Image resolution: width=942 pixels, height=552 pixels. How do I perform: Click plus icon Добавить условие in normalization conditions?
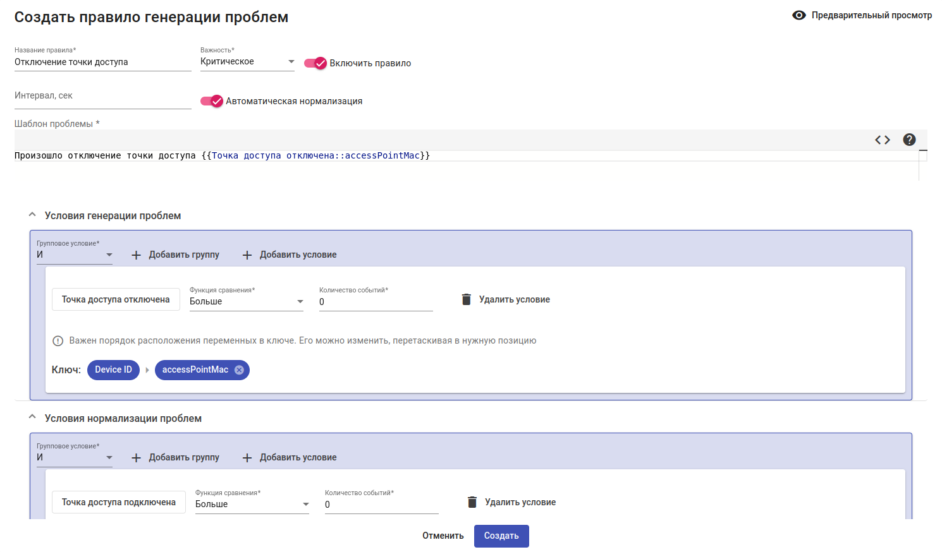(247, 458)
